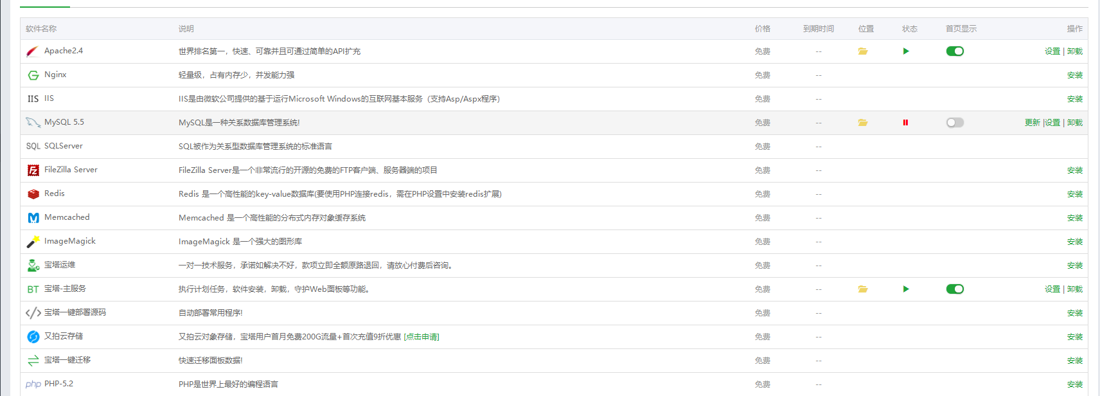Click 宝塔-主服务 running status play icon
Image resolution: width=1100 pixels, height=396 pixels.
coord(906,289)
